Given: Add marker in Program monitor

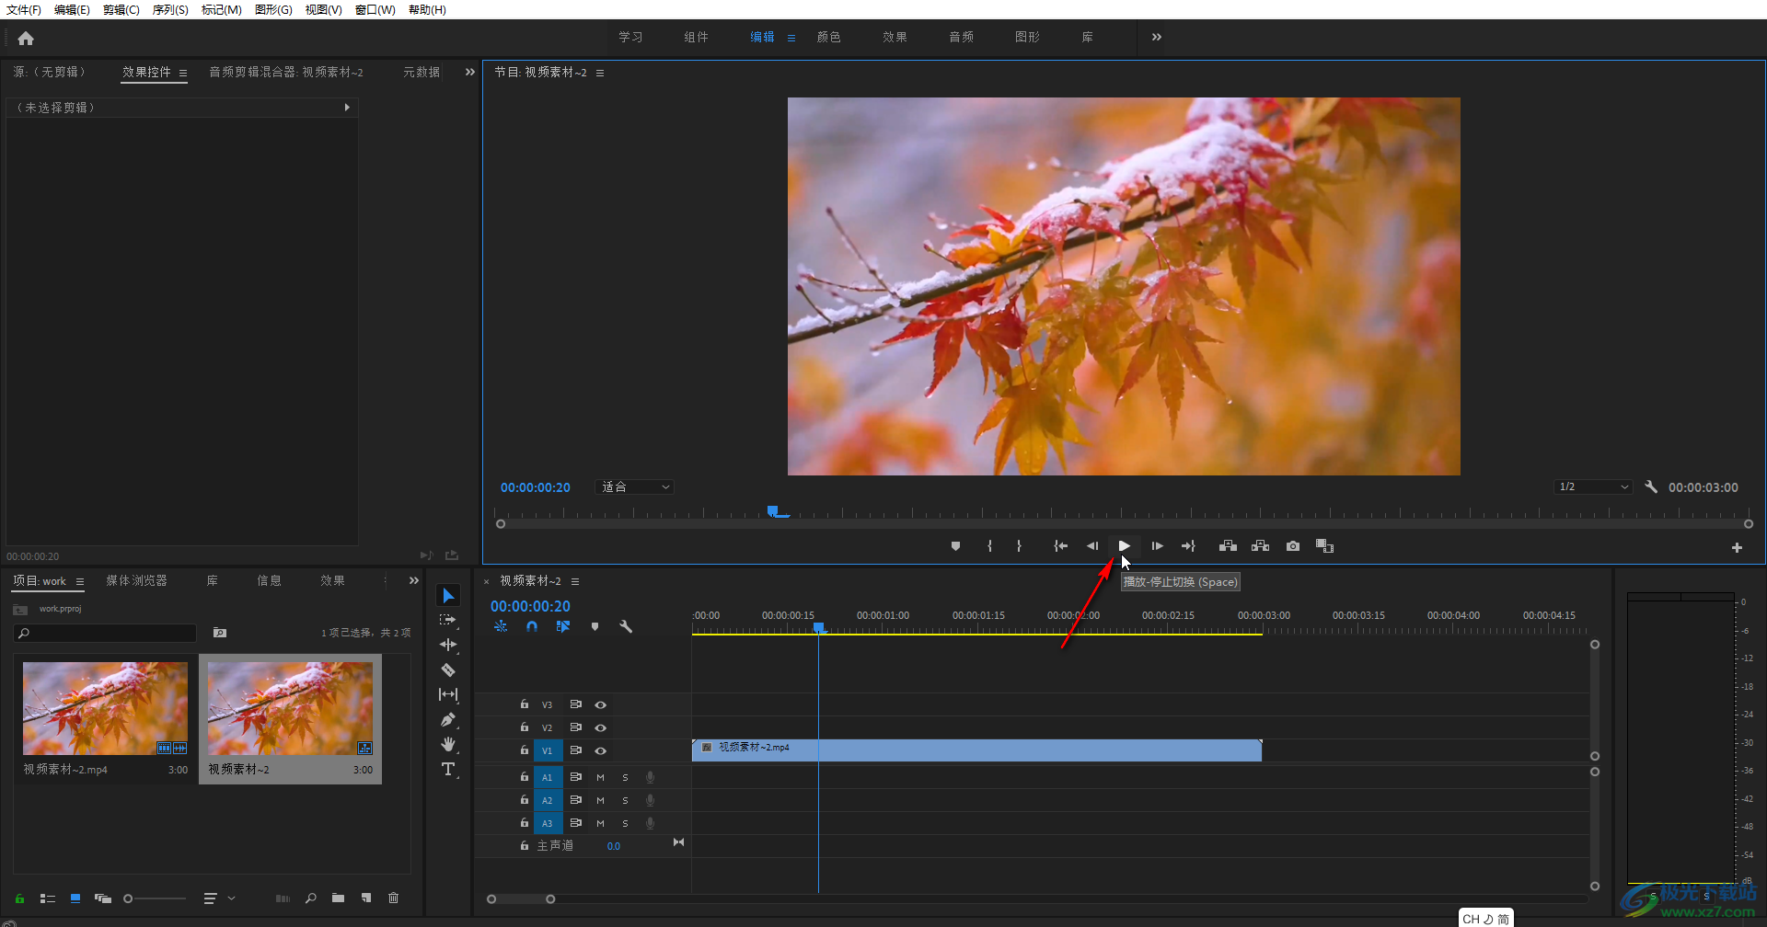Looking at the screenshot, I should click(955, 546).
